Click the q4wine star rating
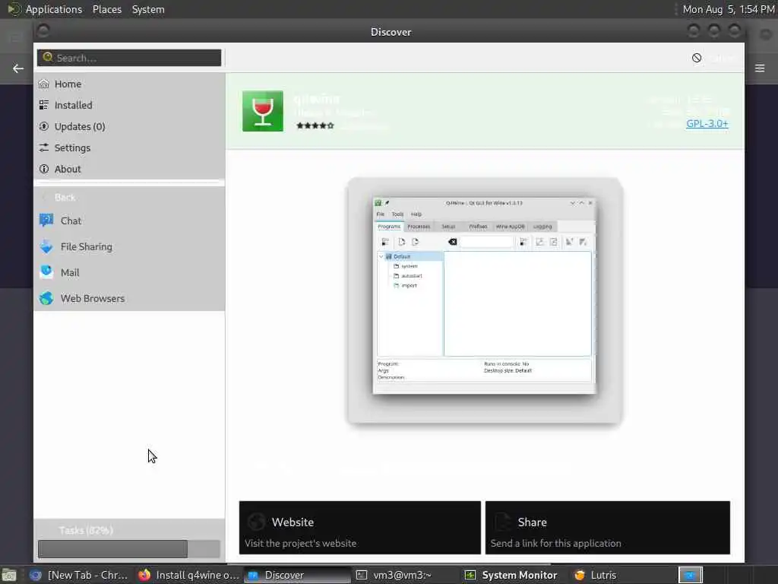 click(x=315, y=125)
